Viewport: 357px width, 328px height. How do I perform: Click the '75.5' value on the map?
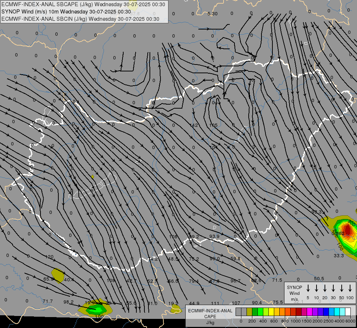[x=278, y=302]
